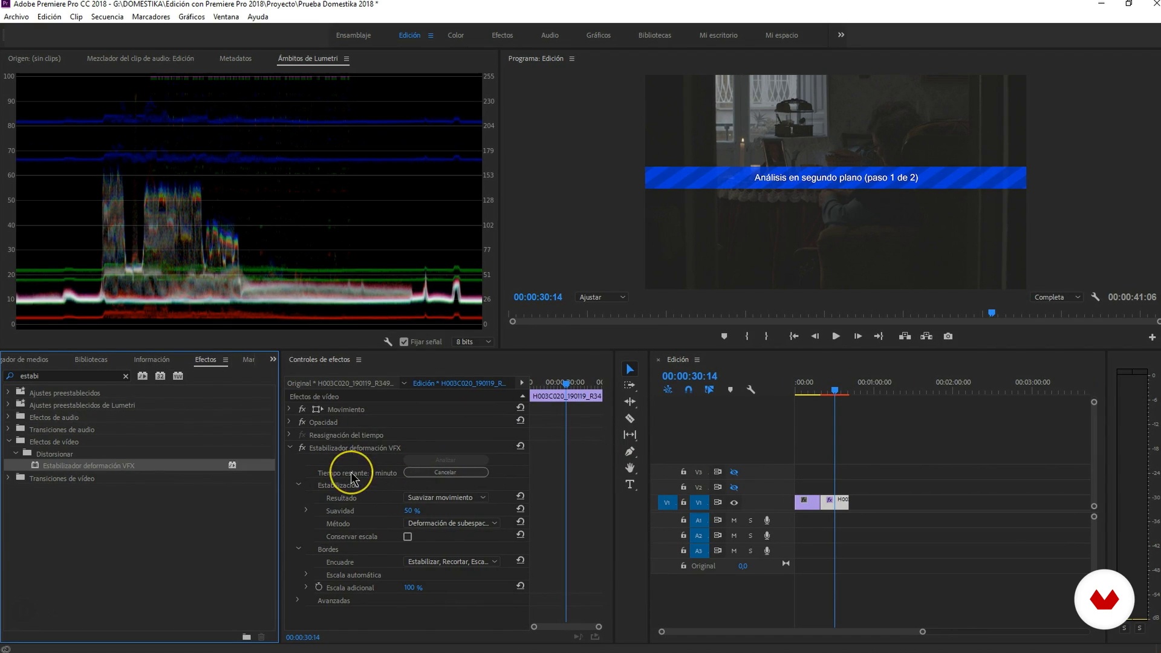The image size is (1161, 653).
Task: Toggle V3 track output eye
Action: coord(734,472)
